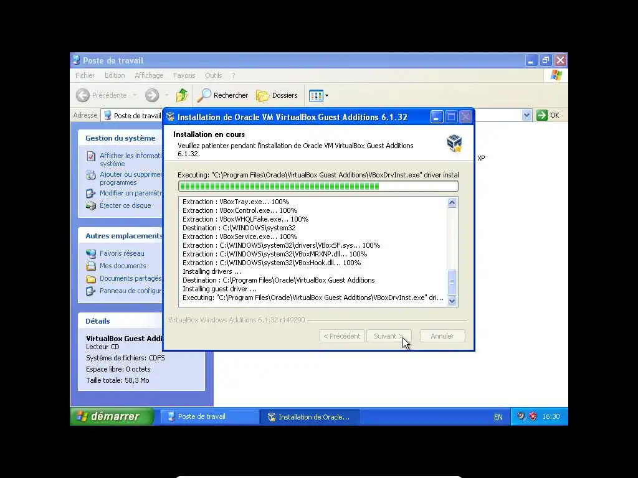
Task: Collapse the Gestion du système panel header
Action: click(120, 138)
